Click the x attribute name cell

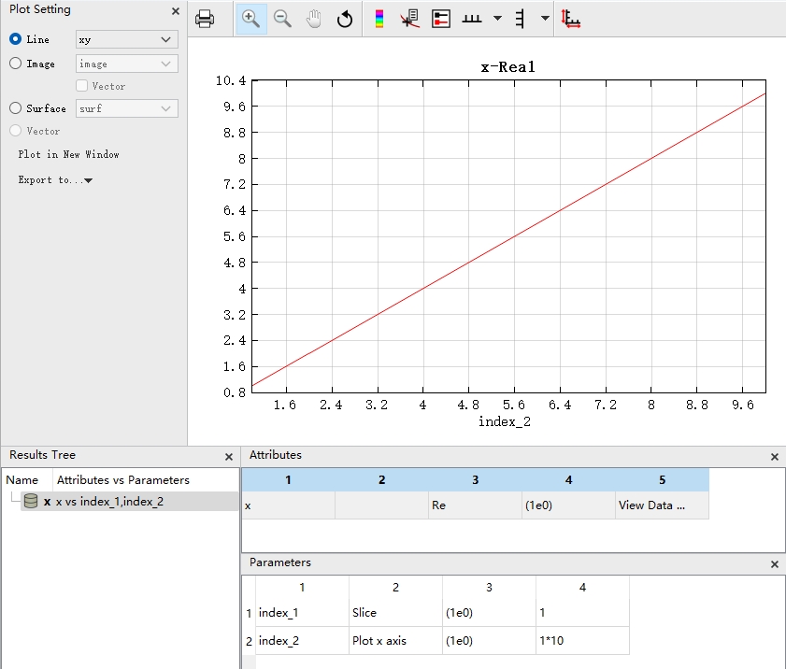[x=288, y=505]
